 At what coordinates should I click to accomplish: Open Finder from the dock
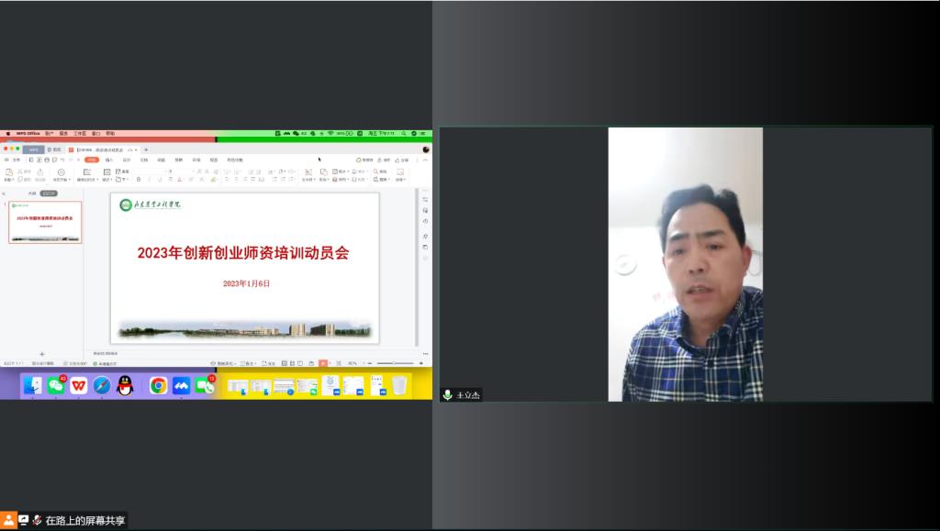(33, 386)
